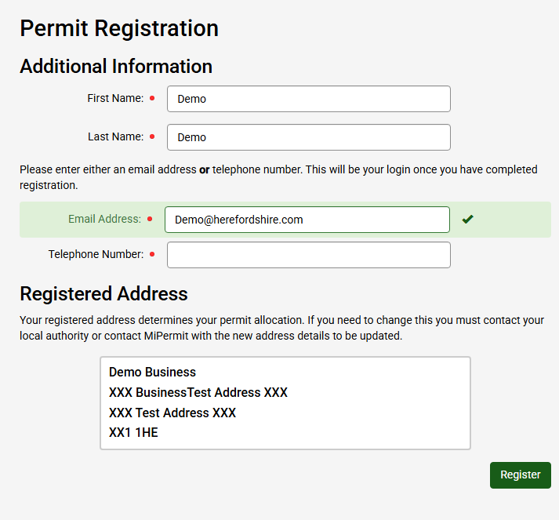This screenshot has width=559, height=520.
Task: Select the empty Telephone Number field
Action: point(308,255)
